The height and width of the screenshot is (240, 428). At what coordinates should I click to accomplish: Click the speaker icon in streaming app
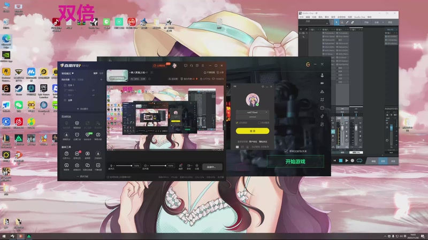click(x=146, y=166)
